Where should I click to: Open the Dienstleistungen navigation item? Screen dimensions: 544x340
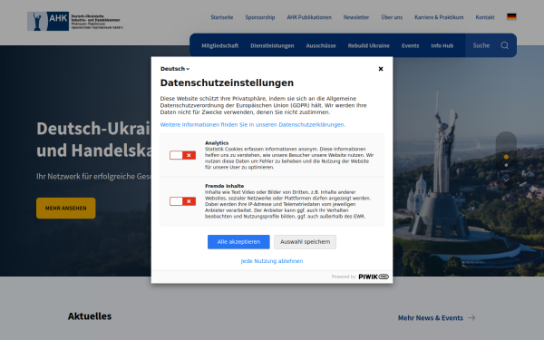click(272, 45)
